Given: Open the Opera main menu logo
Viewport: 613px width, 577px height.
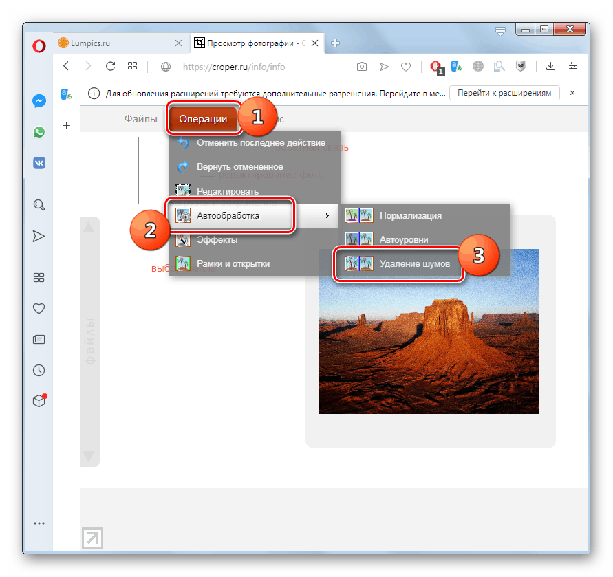Looking at the screenshot, I should pos(39,46).
